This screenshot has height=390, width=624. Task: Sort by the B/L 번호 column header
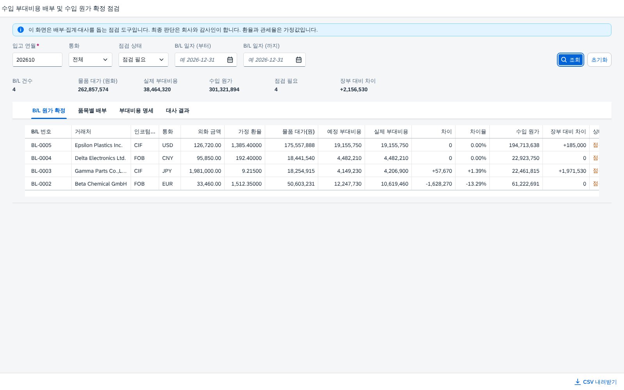[48, 132]
